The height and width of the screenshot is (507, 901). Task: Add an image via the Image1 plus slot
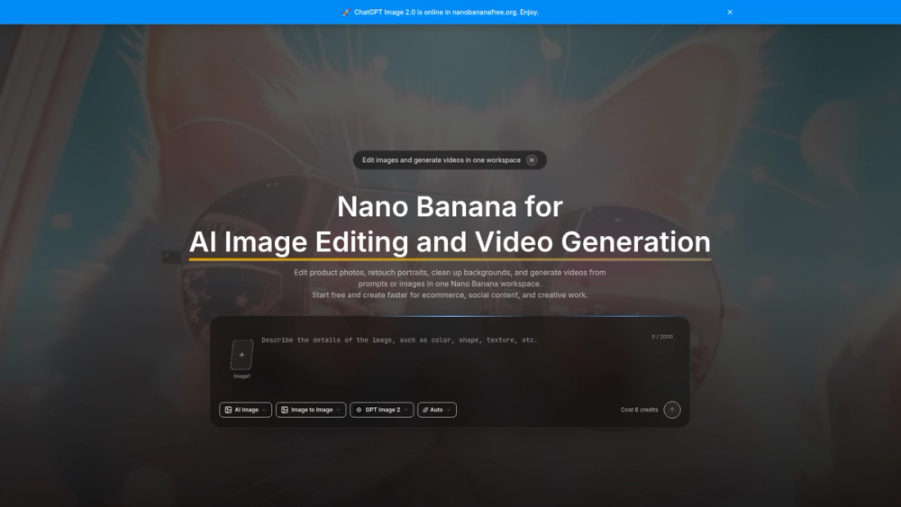point(241,355)
